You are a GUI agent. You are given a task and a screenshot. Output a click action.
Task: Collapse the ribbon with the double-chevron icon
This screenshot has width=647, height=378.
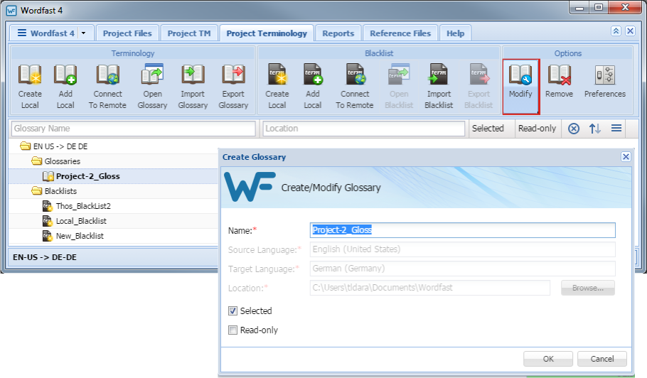(616, 31)
